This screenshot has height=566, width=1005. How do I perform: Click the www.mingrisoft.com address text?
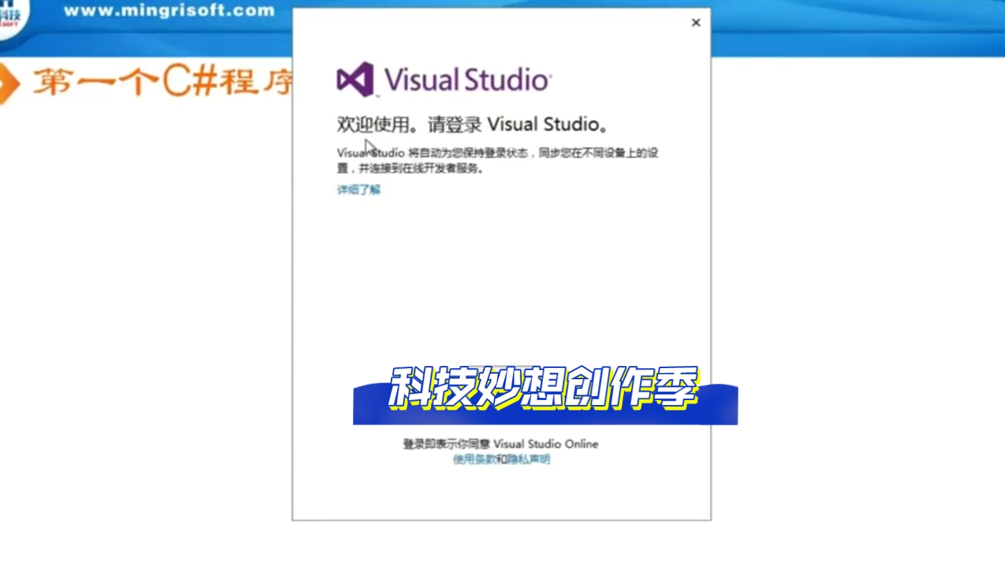[x=169, y=10]
